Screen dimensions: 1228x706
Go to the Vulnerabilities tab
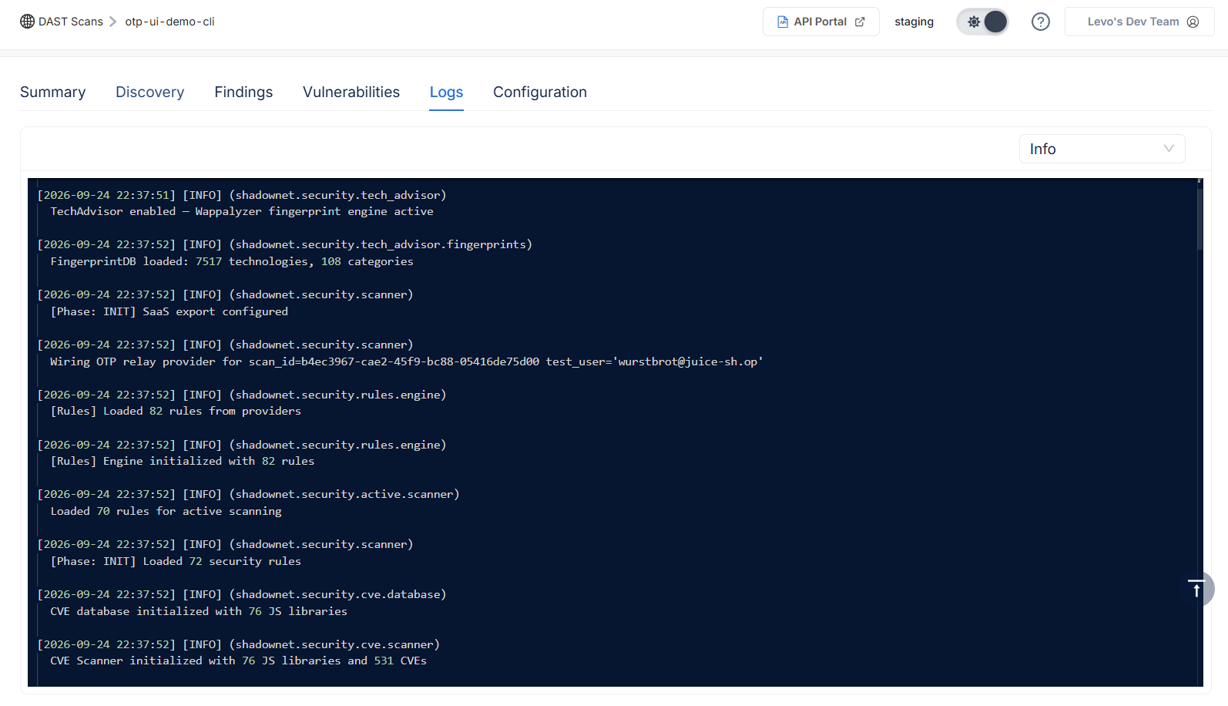coord(351,92)
